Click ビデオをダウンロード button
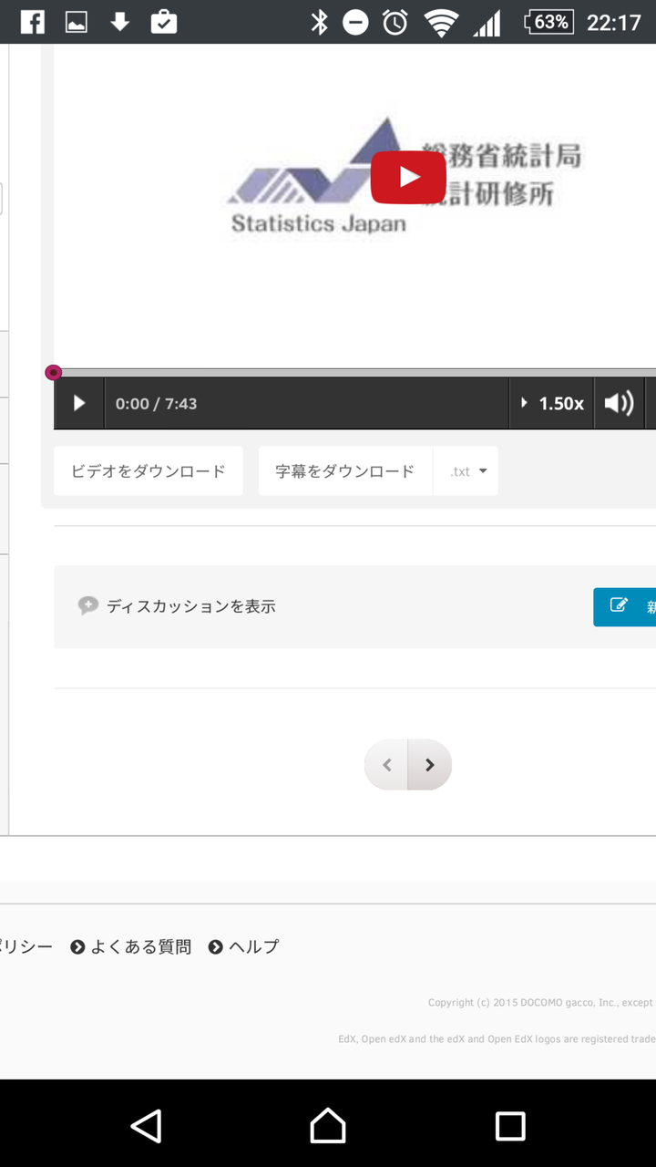The image size is (656, 1167). [x=149, y=470]
